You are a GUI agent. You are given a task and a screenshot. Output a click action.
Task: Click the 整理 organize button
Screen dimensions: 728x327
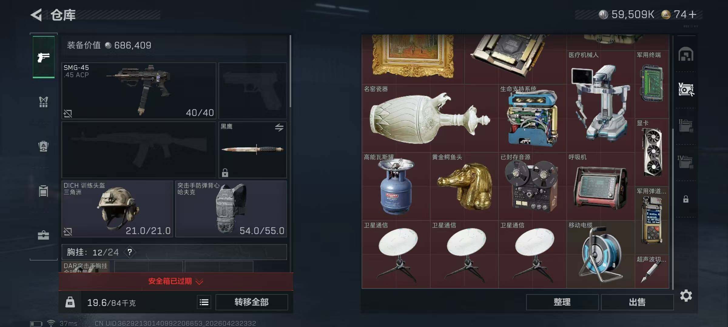tap(562, 302)
